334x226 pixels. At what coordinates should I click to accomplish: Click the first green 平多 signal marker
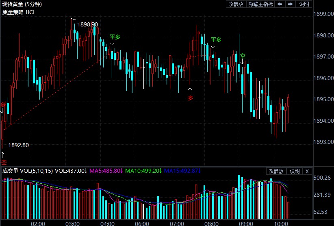[x=115, y=37]
